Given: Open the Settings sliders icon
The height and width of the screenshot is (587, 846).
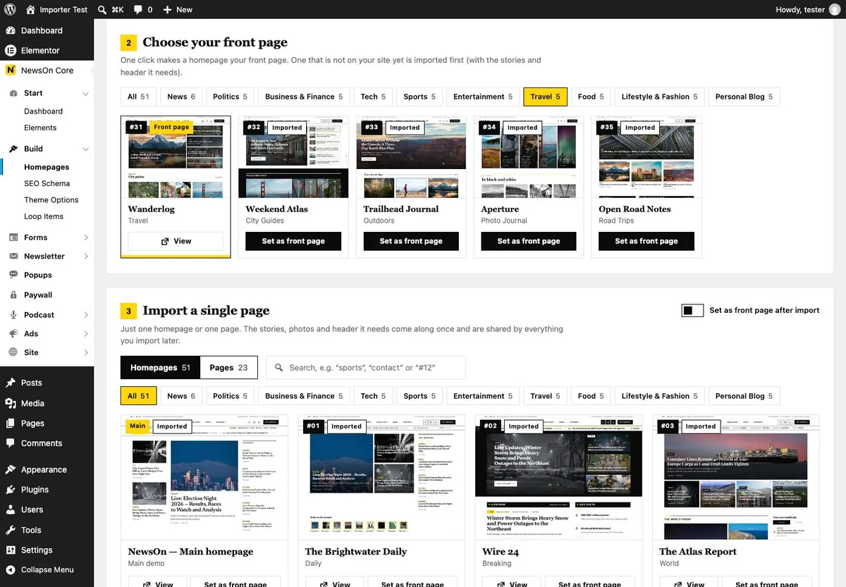Looking at the screenshot, I should pos(11,550).
